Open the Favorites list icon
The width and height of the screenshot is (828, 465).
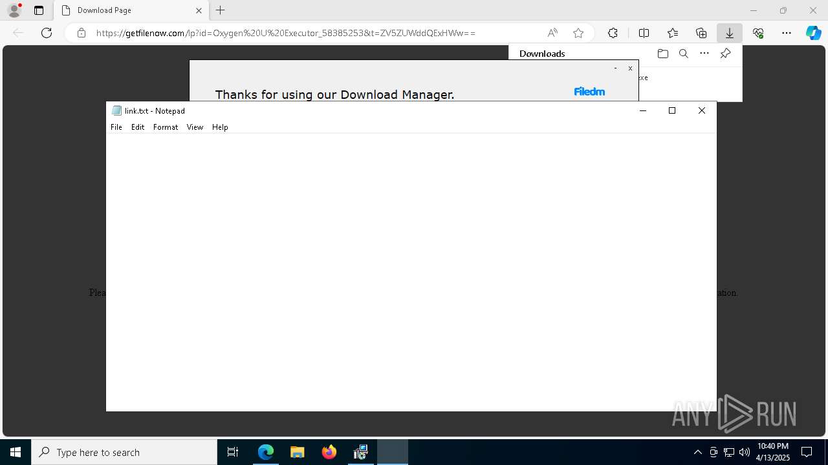tap(673, 33)
